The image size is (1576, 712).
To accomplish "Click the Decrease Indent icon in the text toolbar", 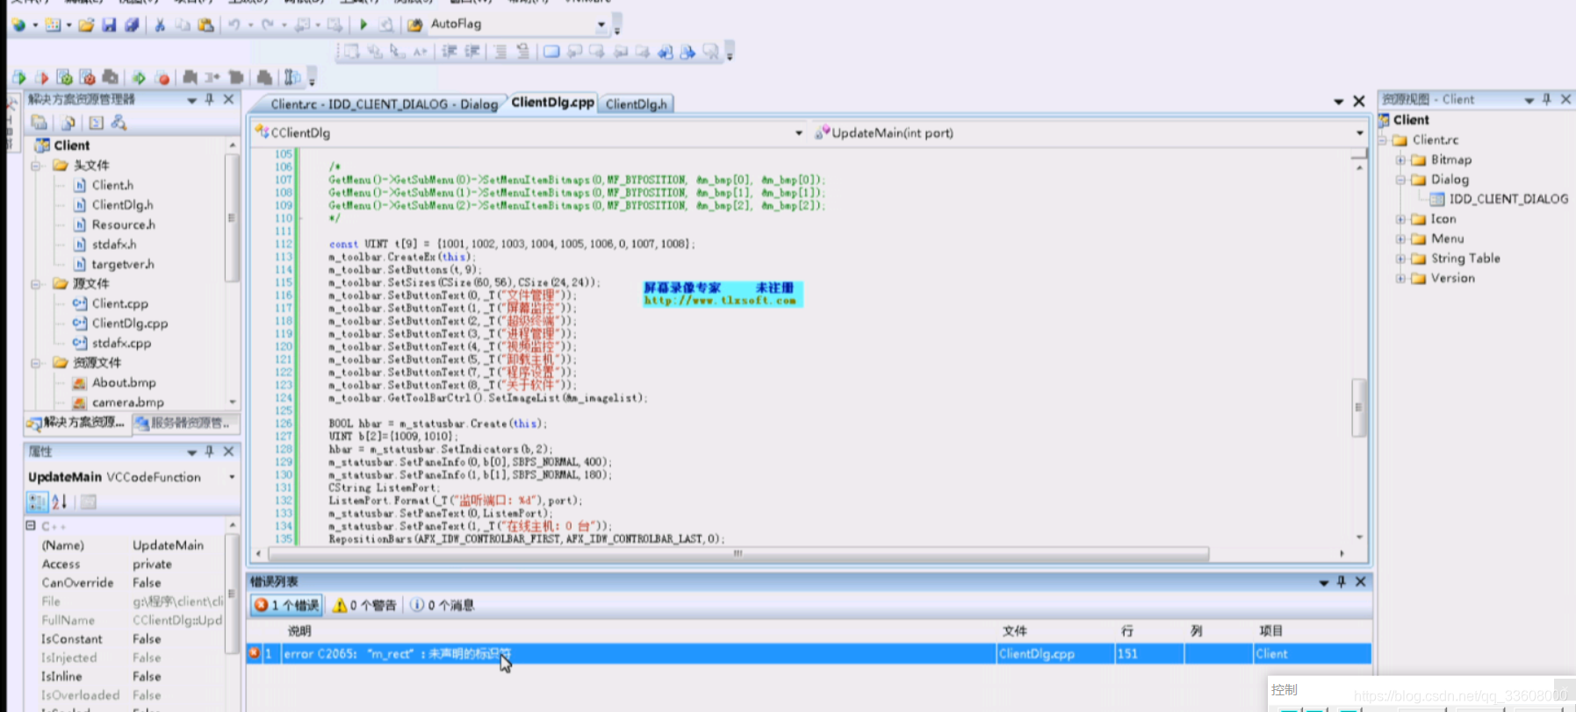I will coord(450,52).
